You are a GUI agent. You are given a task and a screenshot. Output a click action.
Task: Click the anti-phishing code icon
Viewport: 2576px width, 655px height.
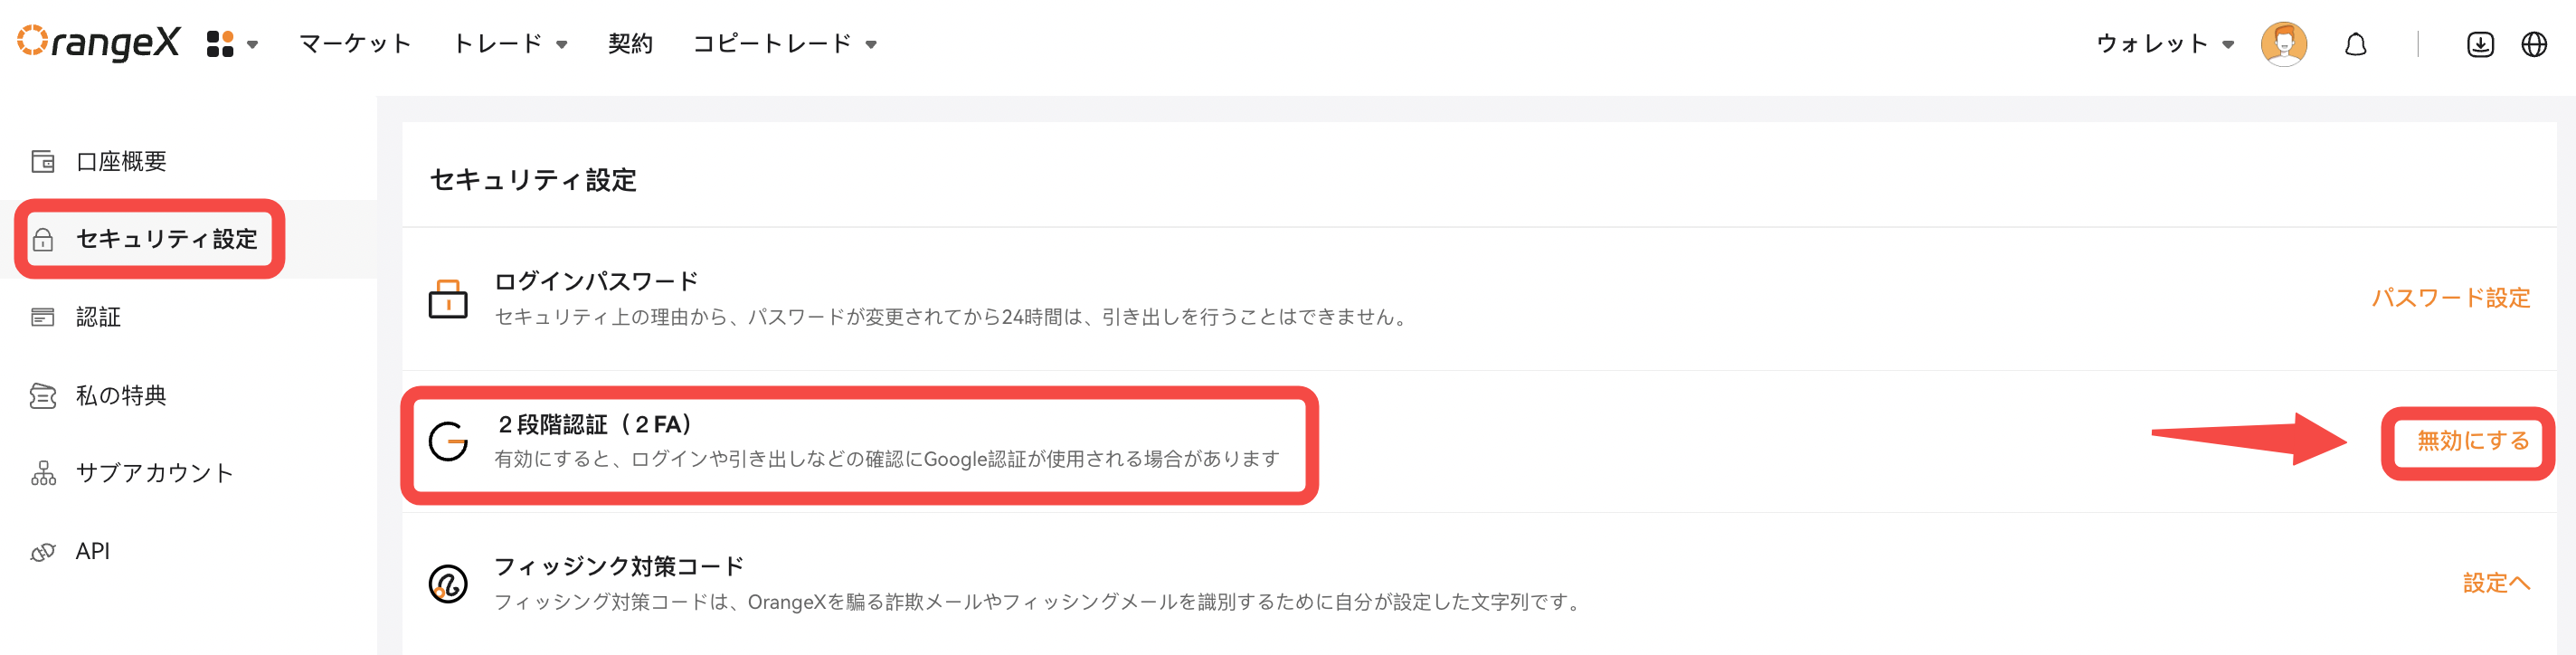pyautogui.click(x=447, y=583)
